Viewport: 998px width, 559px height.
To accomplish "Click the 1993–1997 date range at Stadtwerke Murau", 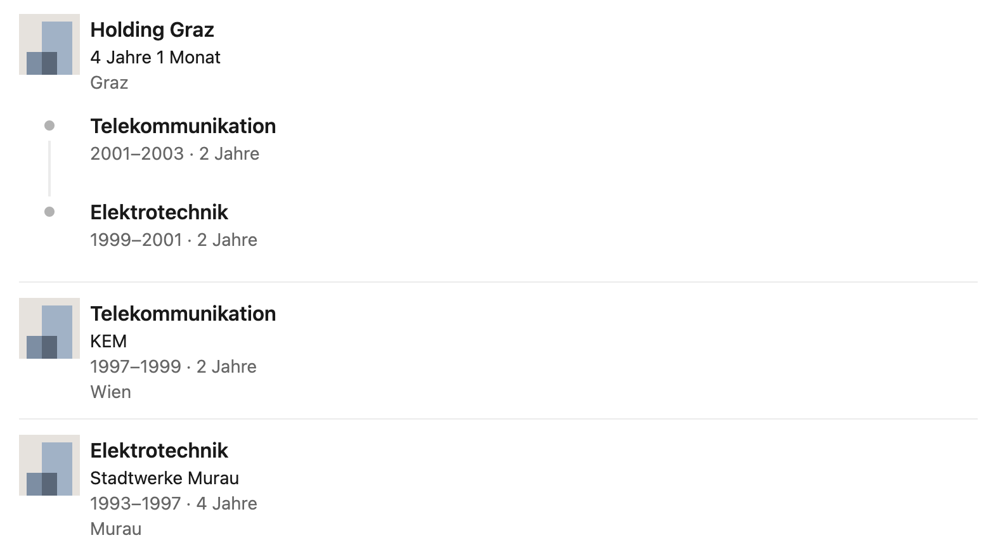I will pyautogui.click(x=136, y=503).
